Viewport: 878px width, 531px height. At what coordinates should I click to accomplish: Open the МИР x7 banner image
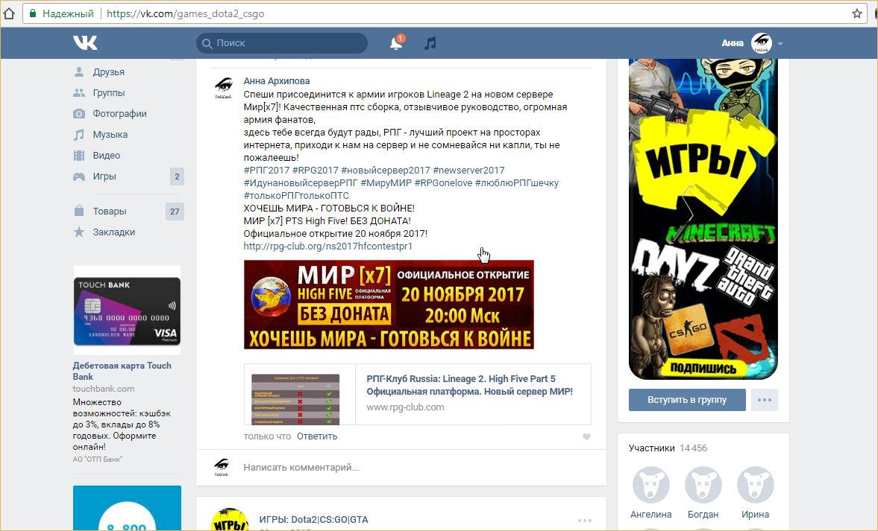coord(389,304)
